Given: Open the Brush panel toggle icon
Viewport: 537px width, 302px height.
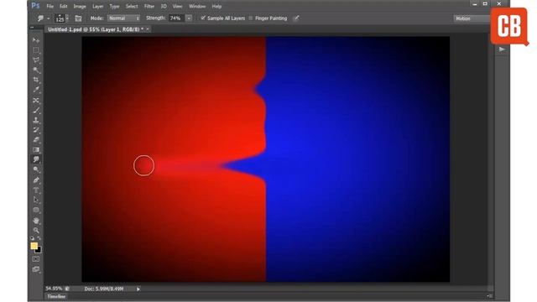Looking at the screenshot, I should (78, 18).
